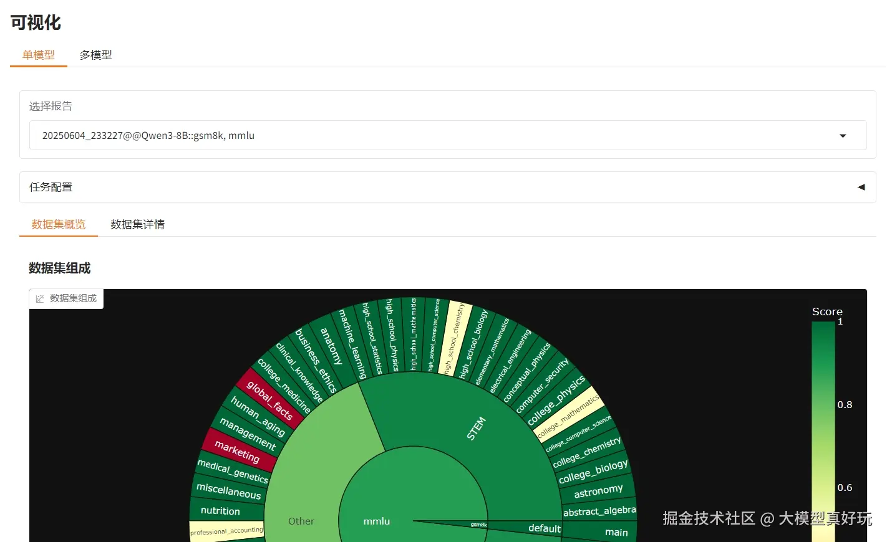
Task: Click the miscellaneous segment
Action: (x=229, y=491)
